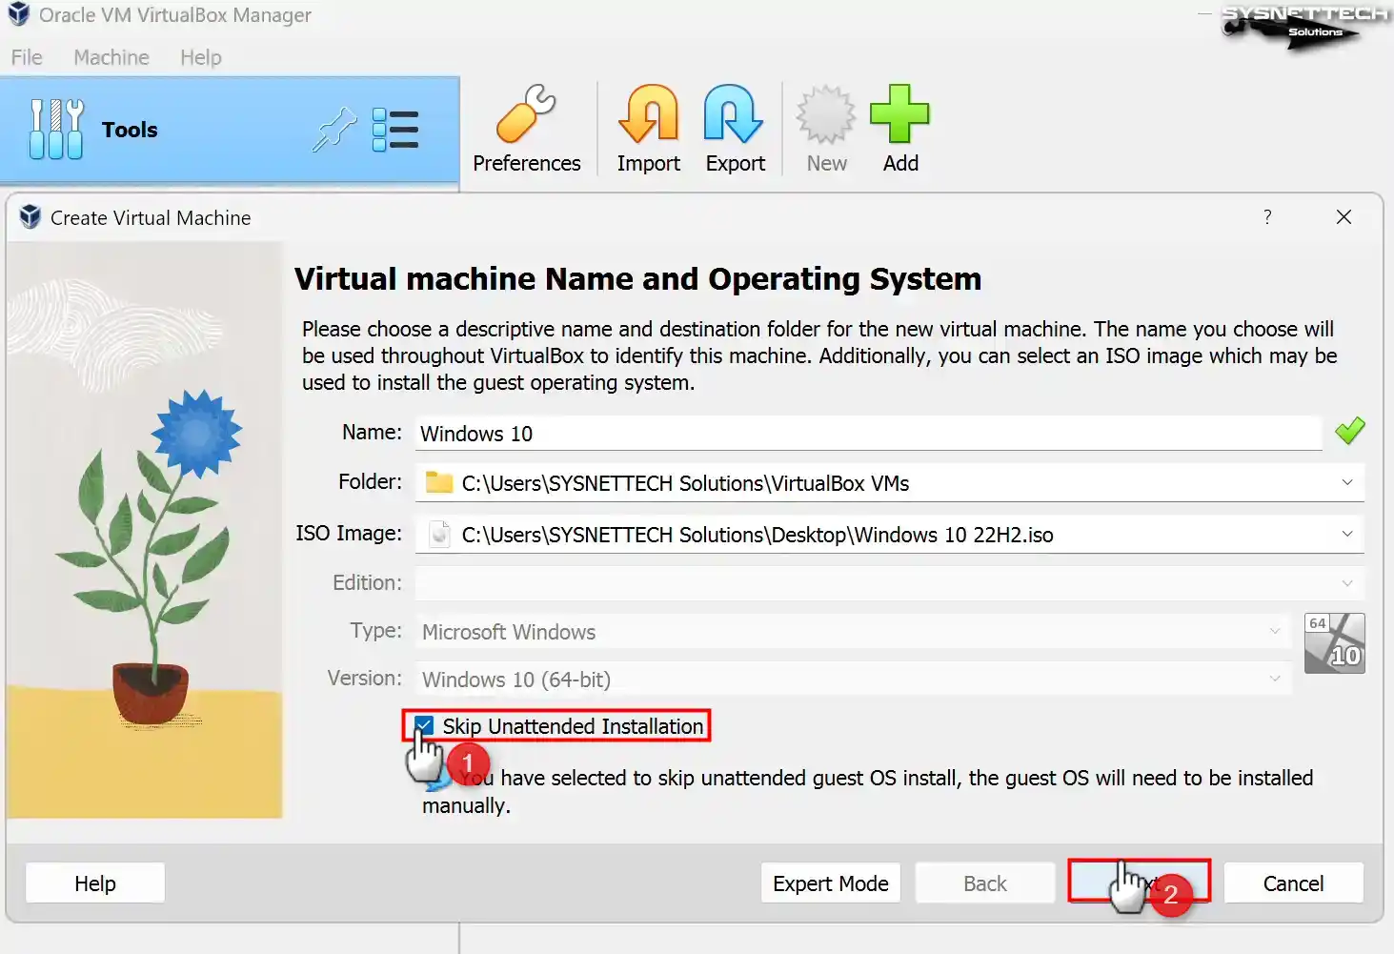Click the Windows 10 64-bit OS icon
The image size is (1394, 954).
[1334, 643]
